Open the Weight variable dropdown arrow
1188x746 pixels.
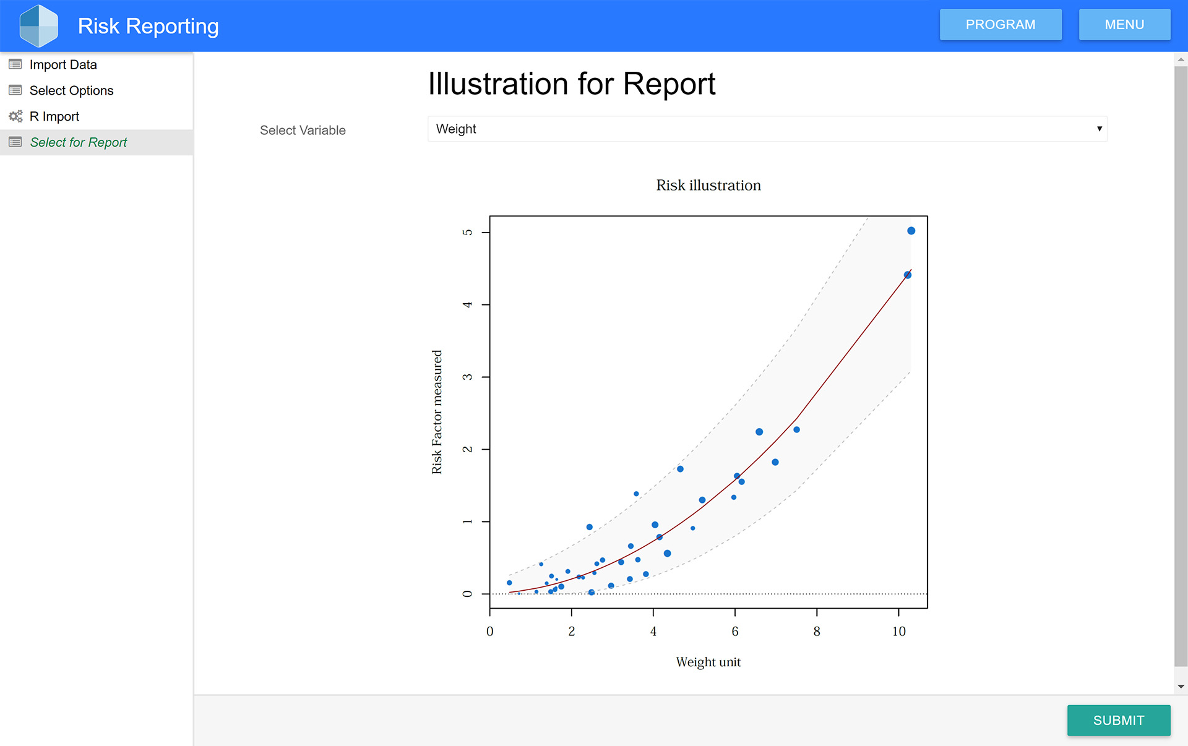tap(1099, 129)
